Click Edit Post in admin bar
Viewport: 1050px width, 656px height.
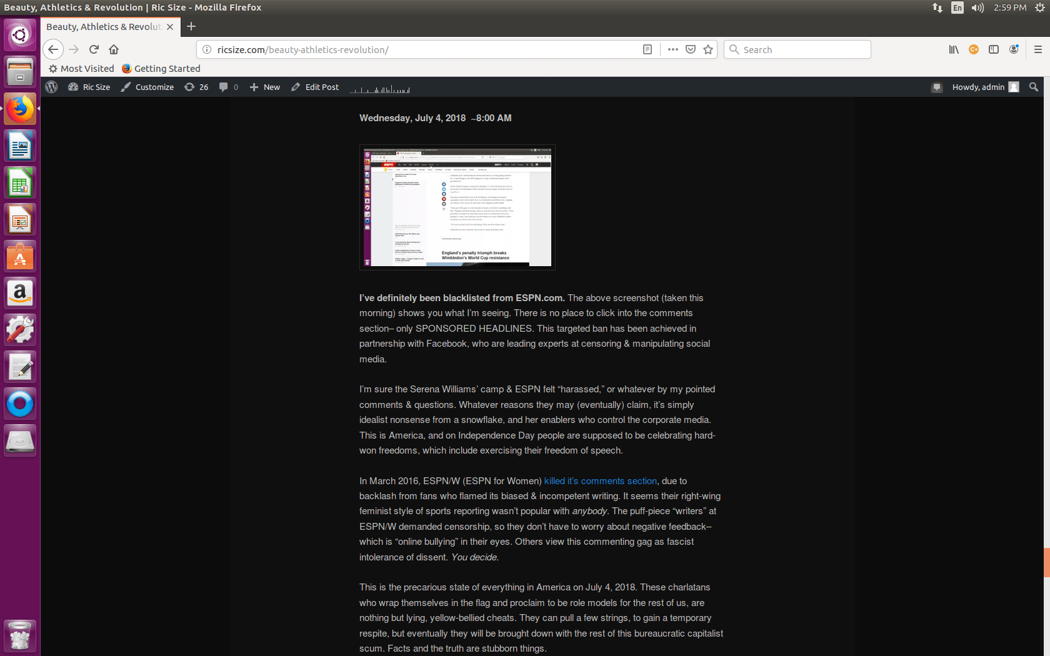click(x=315, y=87)
